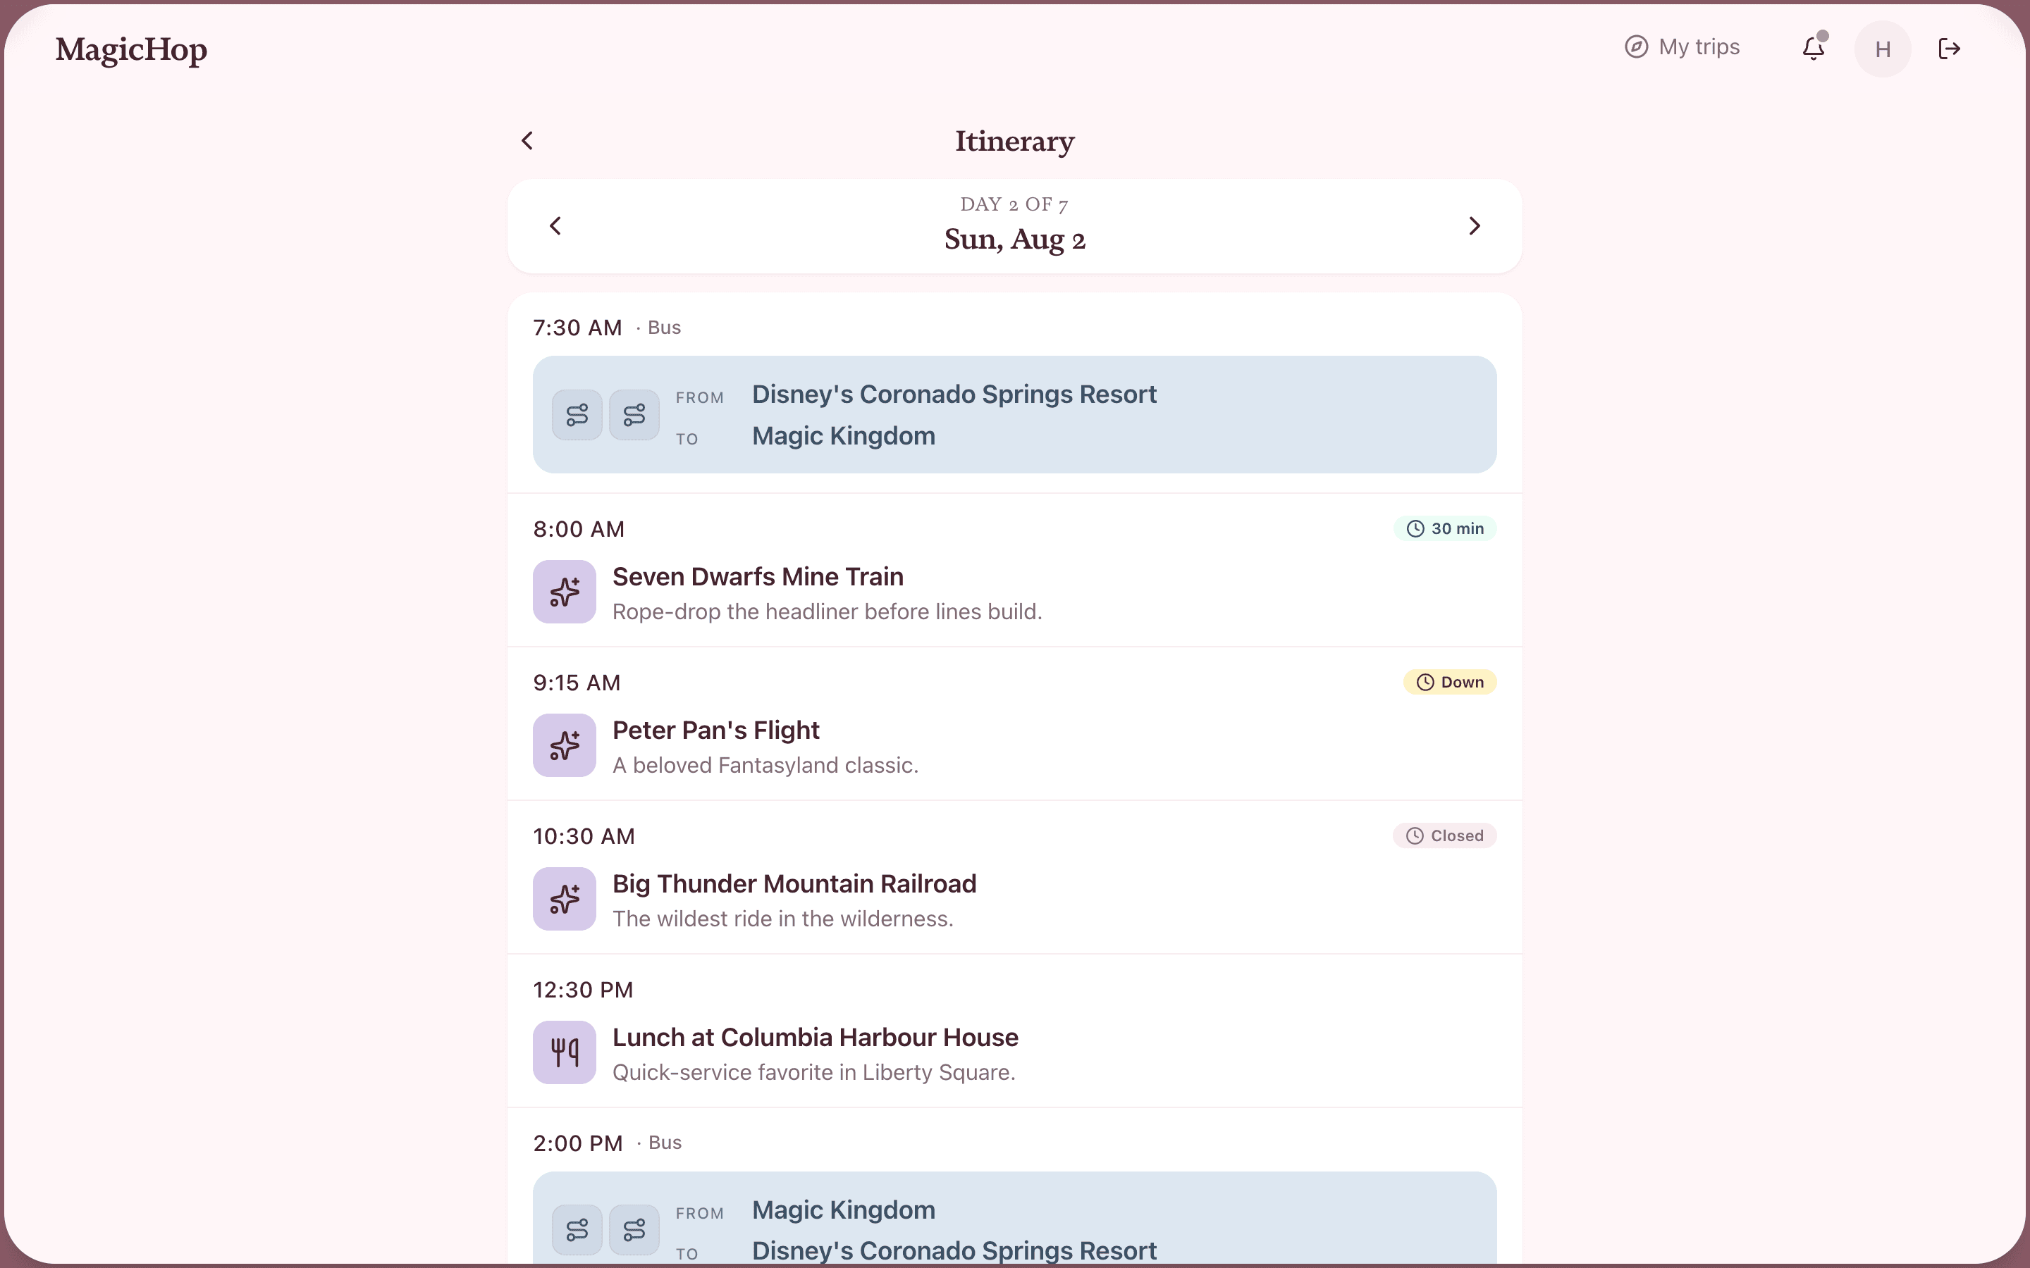
Task: Click the compass icon beside My trips
Action: (1636, 47)
